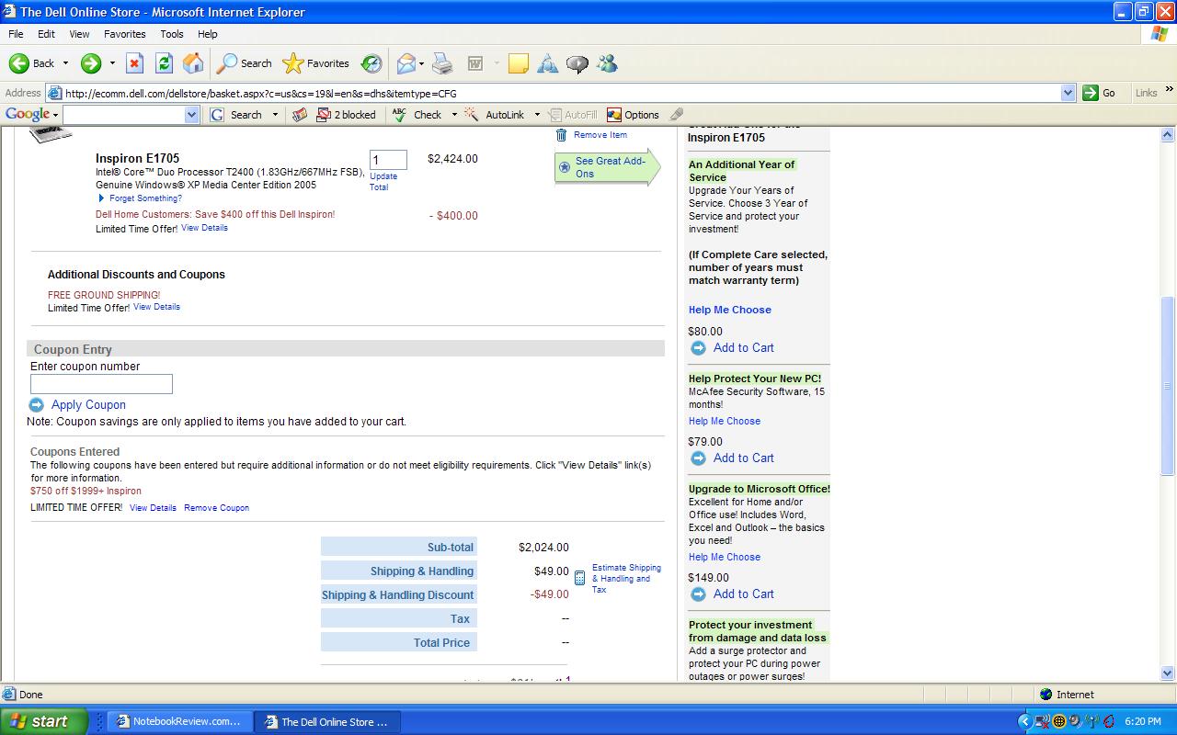
Task: Open the History clock icon
Action: 371,63
